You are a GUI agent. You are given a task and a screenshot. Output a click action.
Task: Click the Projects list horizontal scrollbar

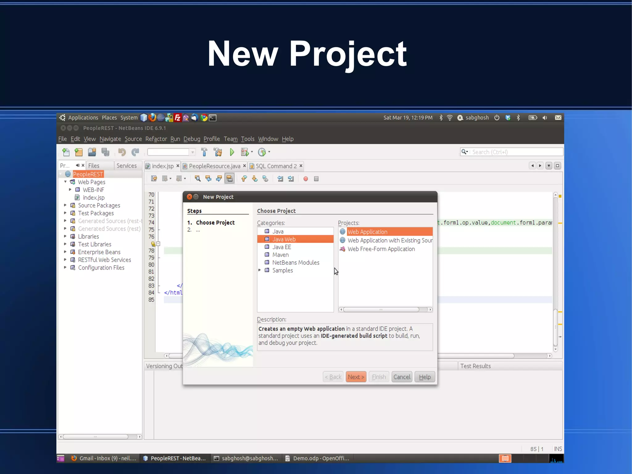[381, 309]
